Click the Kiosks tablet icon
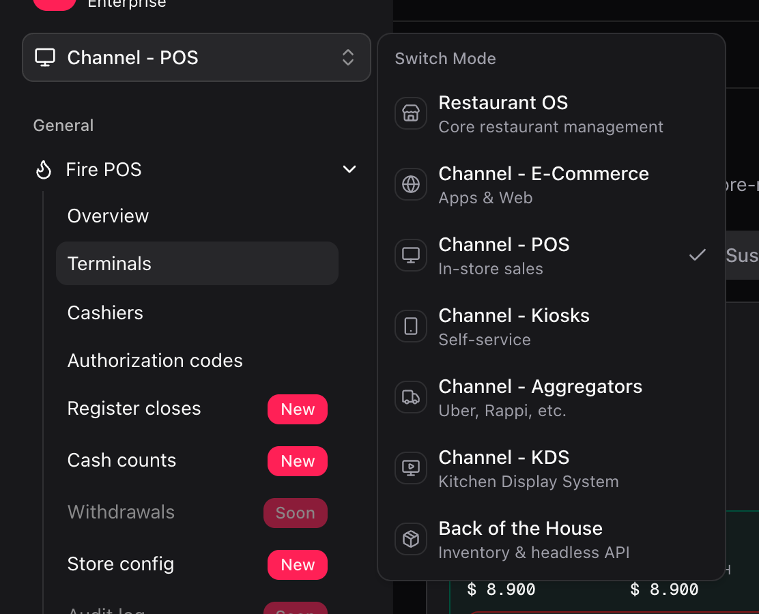This screenshot has height=614, width=759. [411, 326]
